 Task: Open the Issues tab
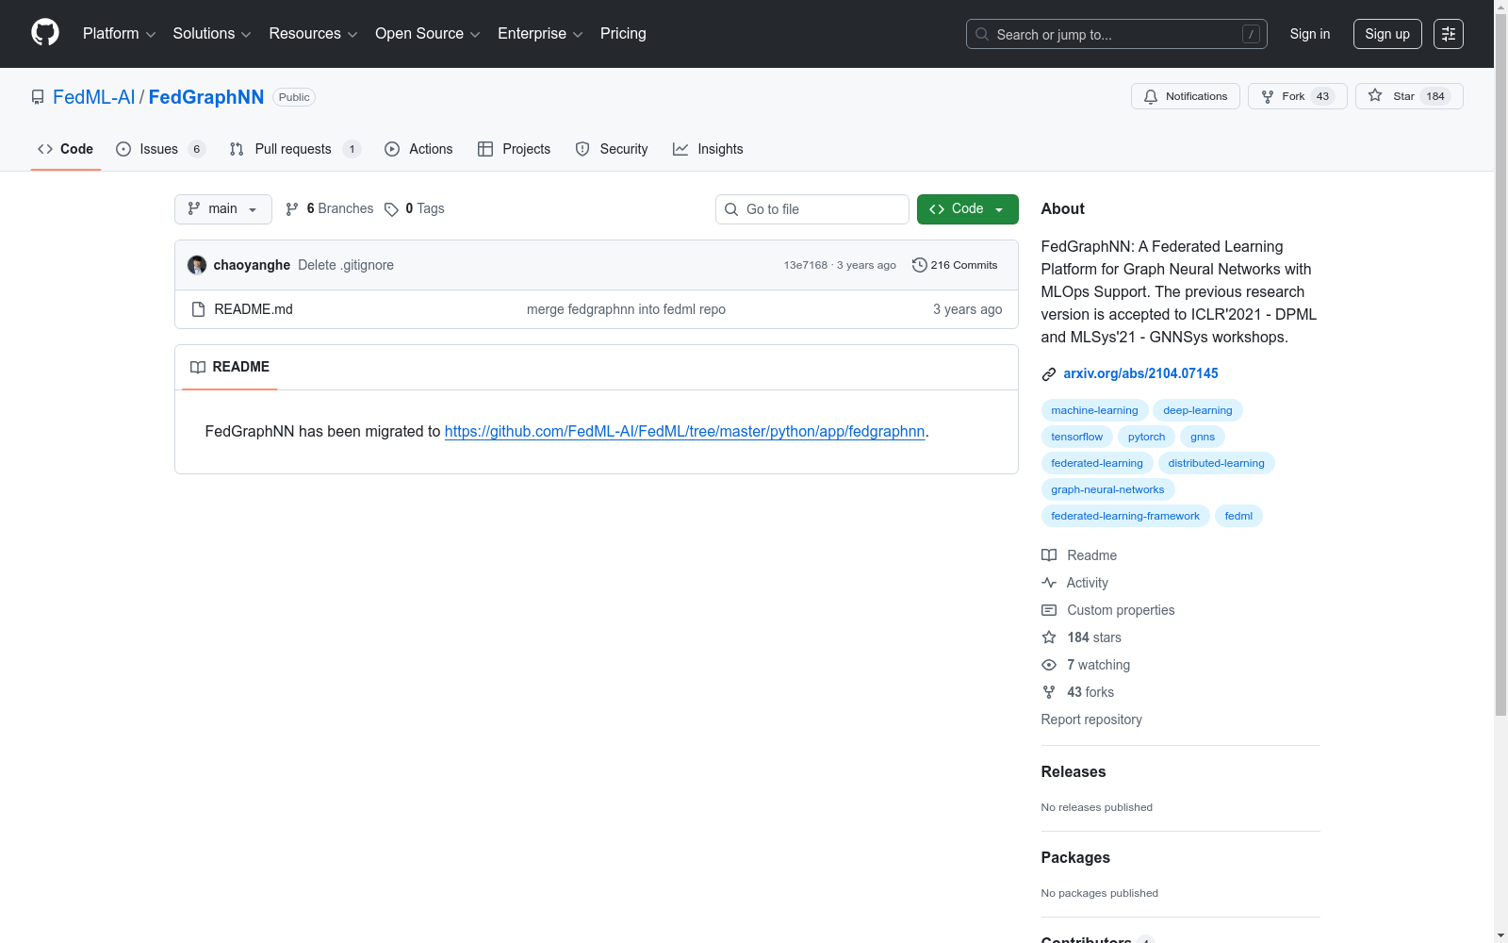coord(160,149)
